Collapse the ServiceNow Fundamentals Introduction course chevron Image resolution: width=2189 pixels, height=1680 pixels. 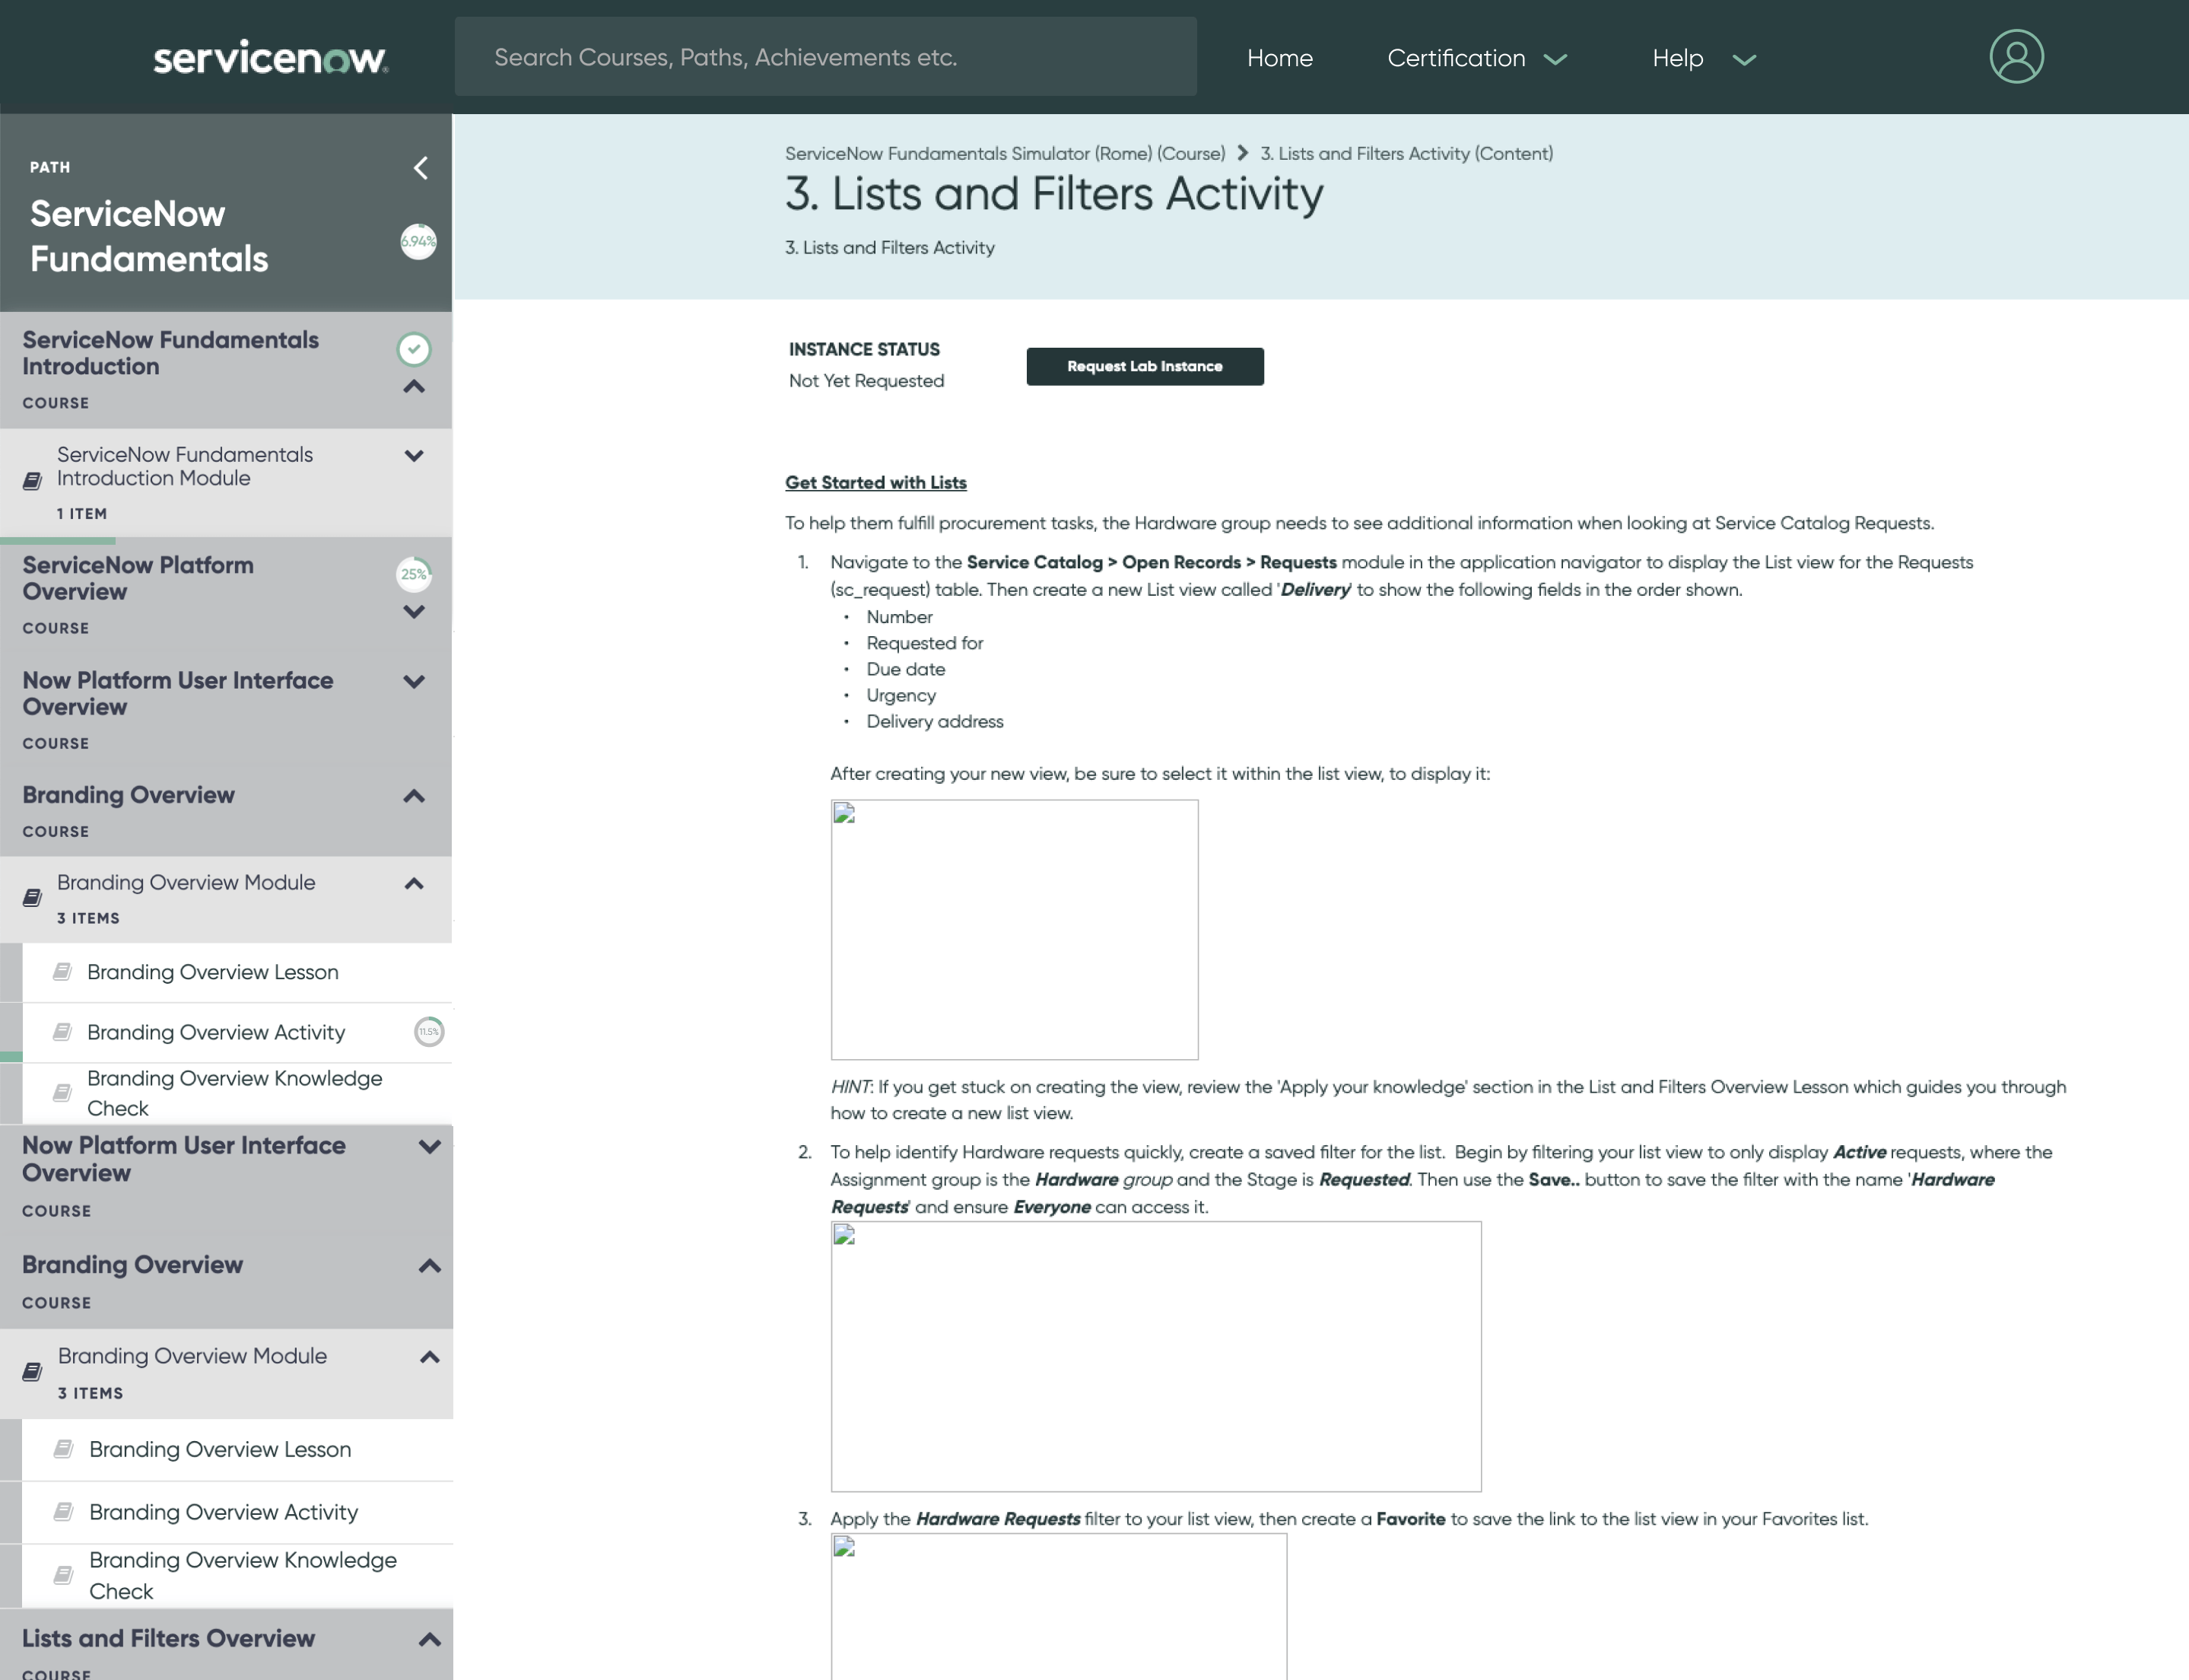(414, 387)
